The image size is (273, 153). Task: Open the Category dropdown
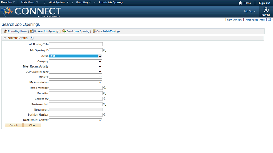(76, 61)
